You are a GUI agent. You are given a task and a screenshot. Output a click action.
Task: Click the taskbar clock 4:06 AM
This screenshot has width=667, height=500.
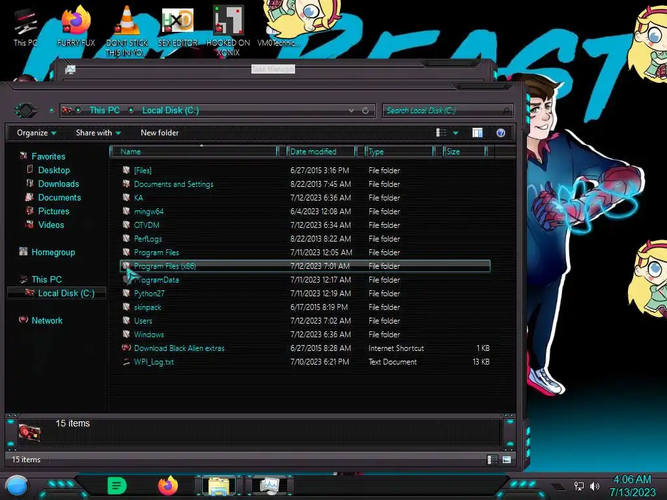coord(632,480)
